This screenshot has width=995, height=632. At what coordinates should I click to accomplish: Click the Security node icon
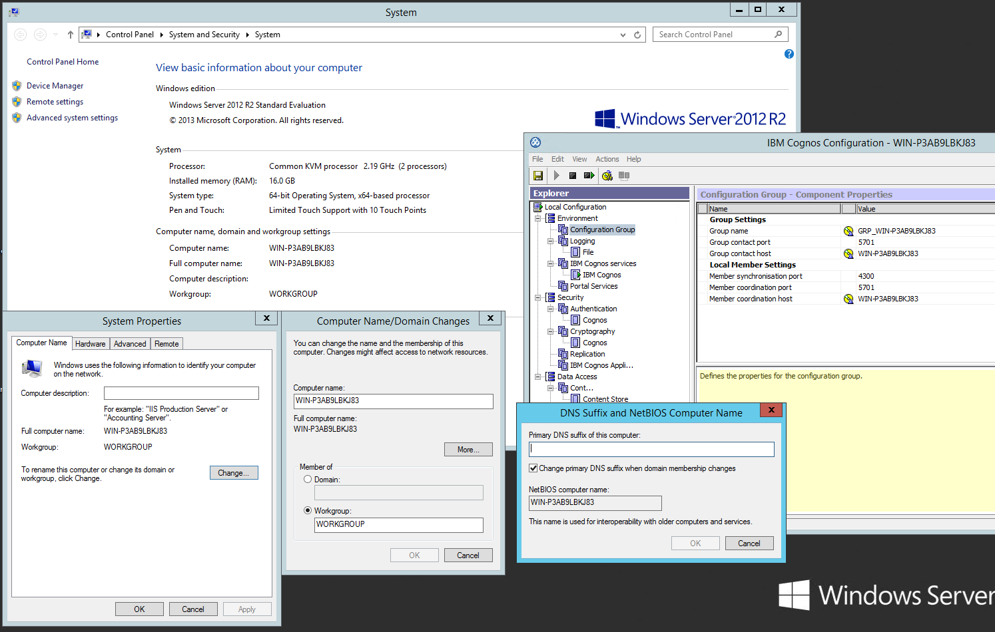[551, 297]
